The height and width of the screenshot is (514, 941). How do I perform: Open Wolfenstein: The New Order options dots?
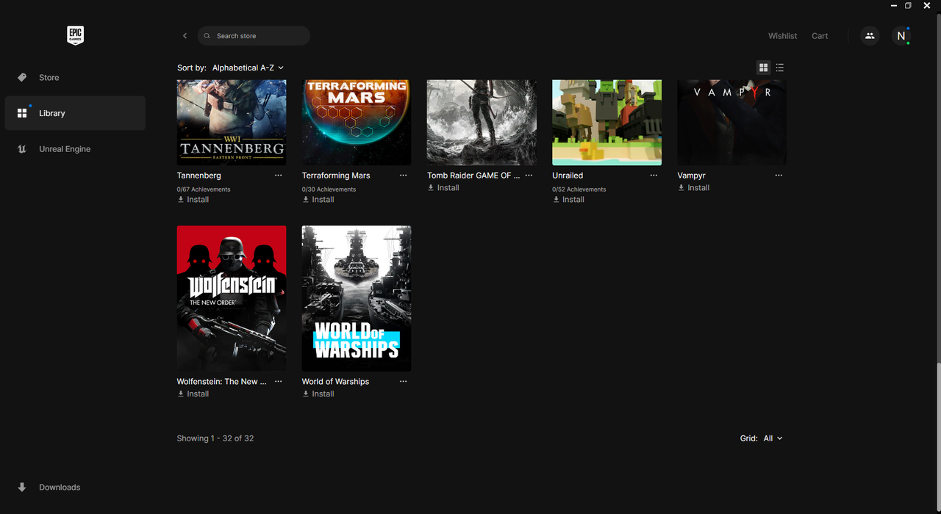pos(278,382)
